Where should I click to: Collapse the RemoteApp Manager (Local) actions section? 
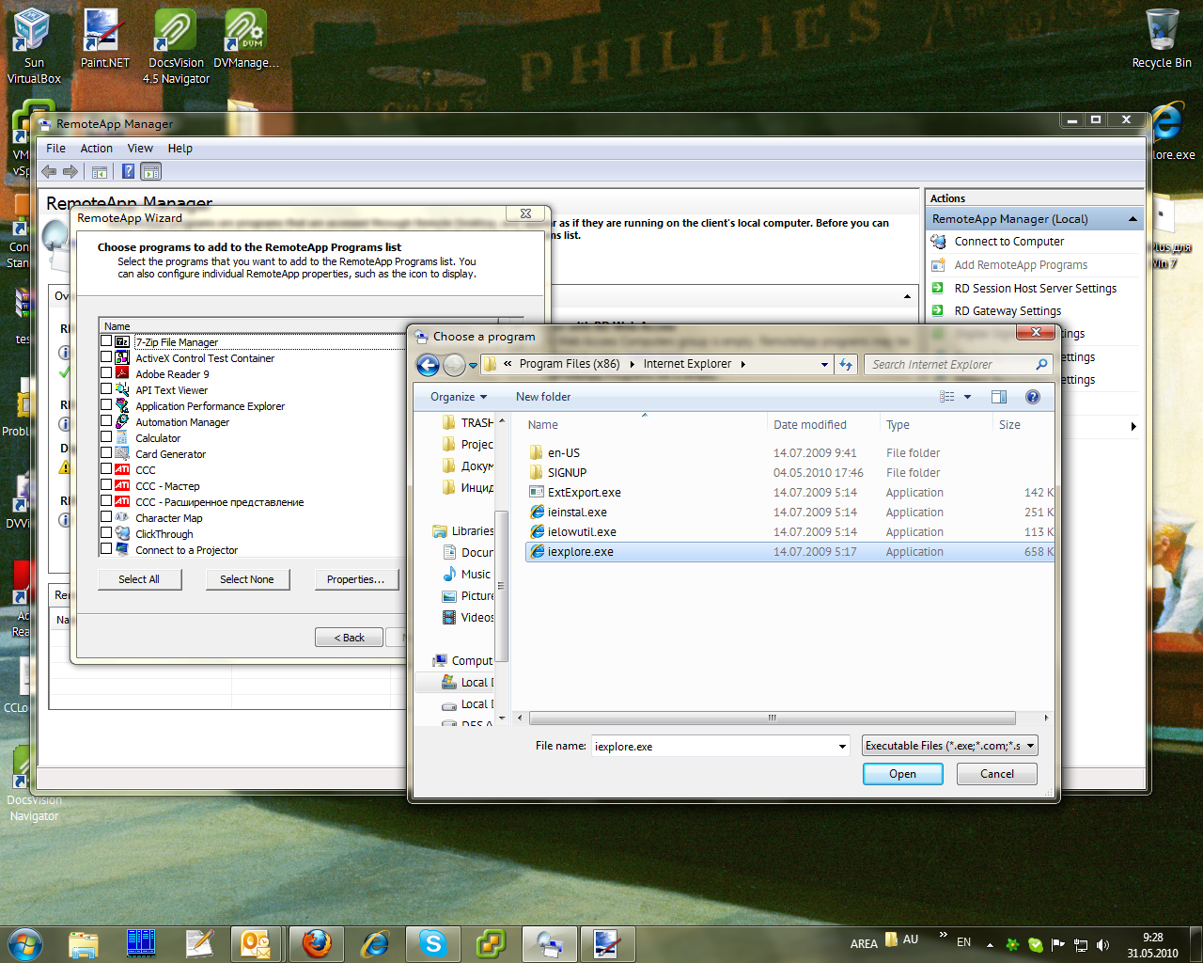click(1133, 219)
